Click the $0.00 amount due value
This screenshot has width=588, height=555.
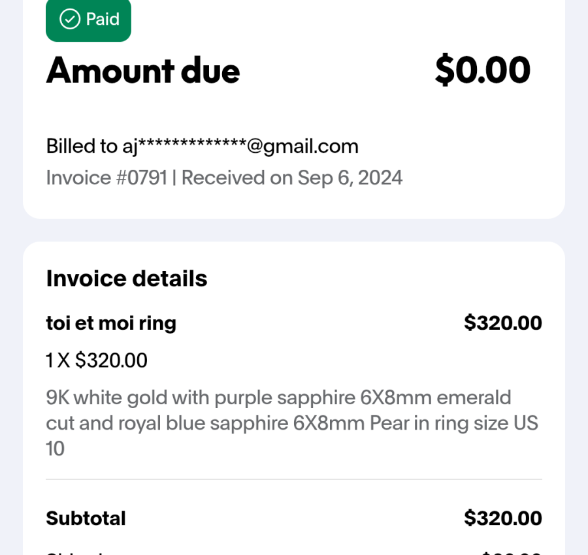483,70
